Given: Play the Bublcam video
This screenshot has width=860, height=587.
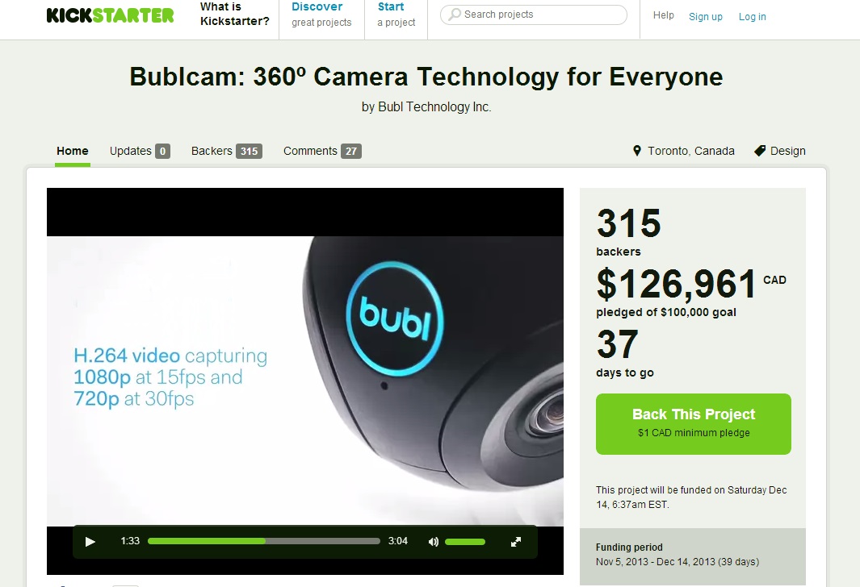Looking at the screenshot, I should (x=90, y=542).
